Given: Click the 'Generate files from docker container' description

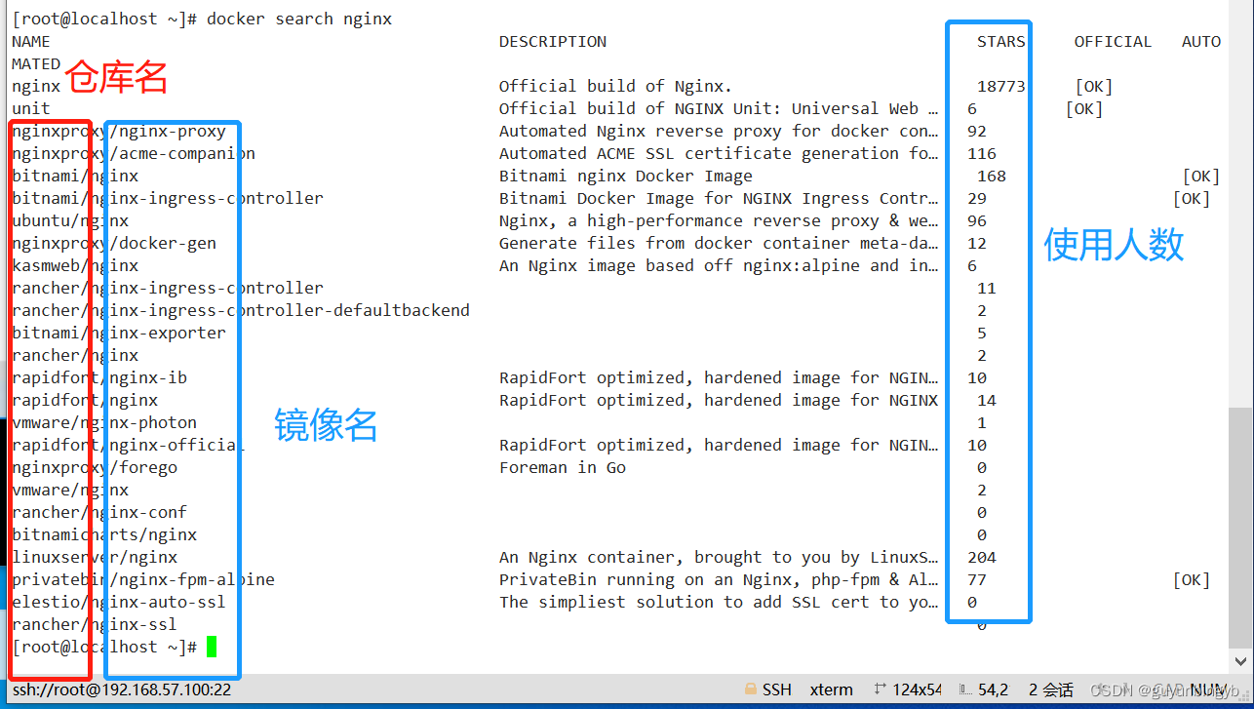Looking at the screenshot, I should click(719, 243).
